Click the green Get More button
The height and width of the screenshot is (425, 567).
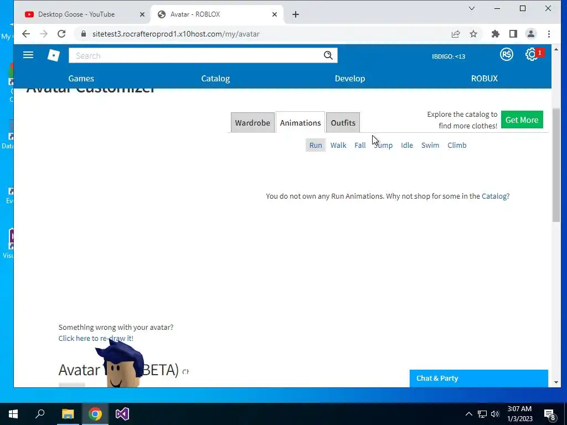[522, 120]
